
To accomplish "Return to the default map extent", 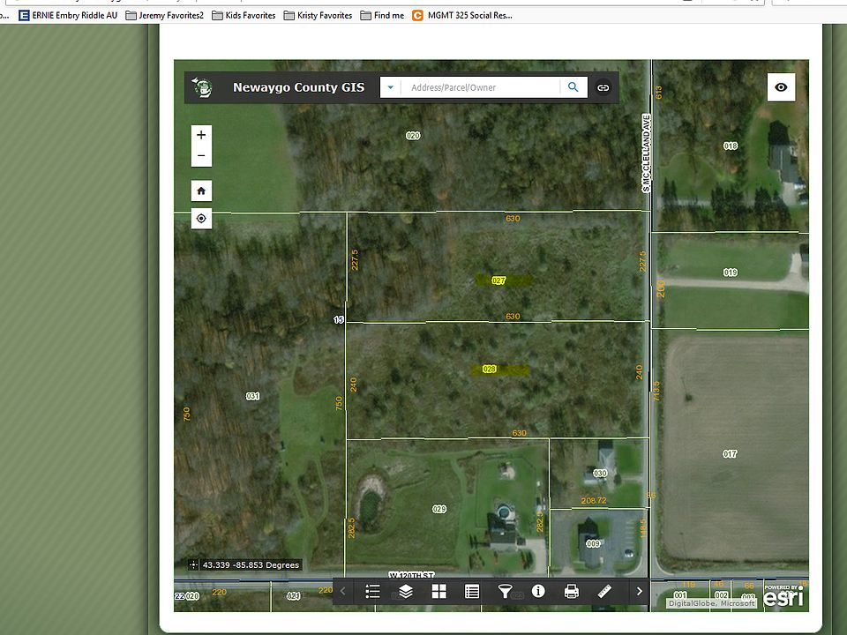I will pyautogui.click(x=201, y=190).
